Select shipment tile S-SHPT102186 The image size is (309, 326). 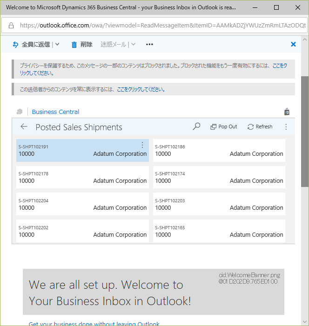click(x=219, y=150)
